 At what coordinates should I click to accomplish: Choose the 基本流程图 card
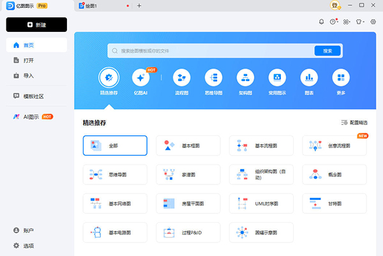coord(261,146)
